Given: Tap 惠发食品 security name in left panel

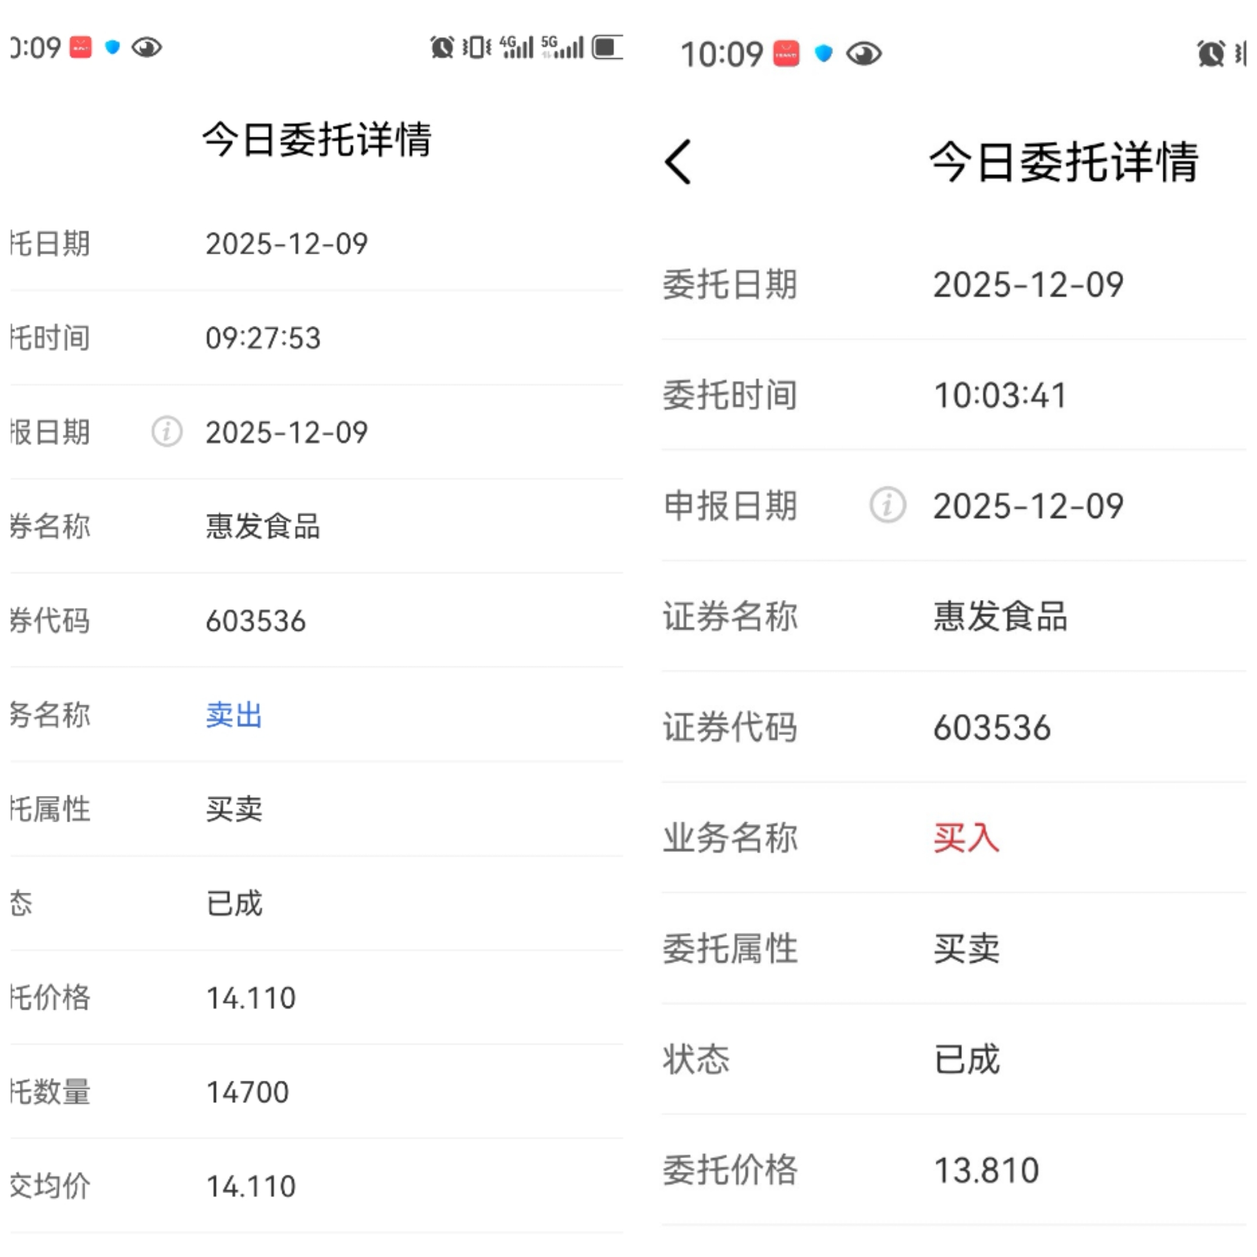Looking at the screenshot, I should pos(263,526).
